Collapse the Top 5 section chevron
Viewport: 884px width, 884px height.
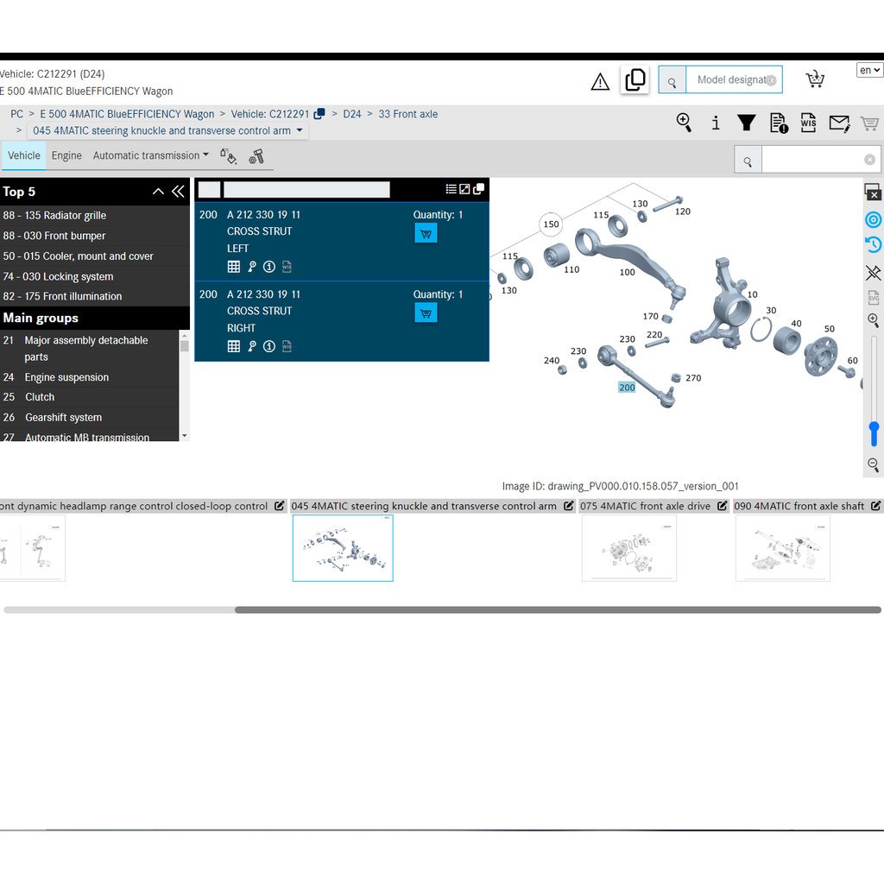pos(159,192)
